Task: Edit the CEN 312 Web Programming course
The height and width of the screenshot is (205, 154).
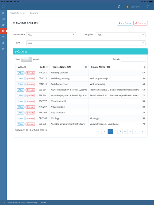Action: pos(21,78)
